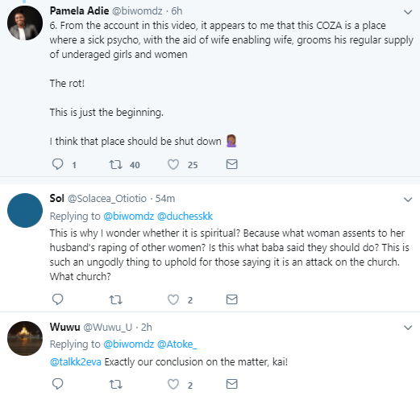420x396 pixels.
Task: Reply to Wuwu's tweet
Action: tap(57, 384)
